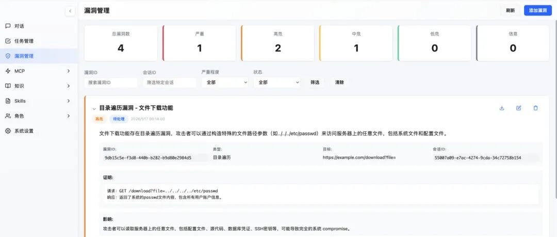Screen dimensions: 557x237
Task: Edit the 目录遍历漏洞 entry
Action: [x=519, y=108]
